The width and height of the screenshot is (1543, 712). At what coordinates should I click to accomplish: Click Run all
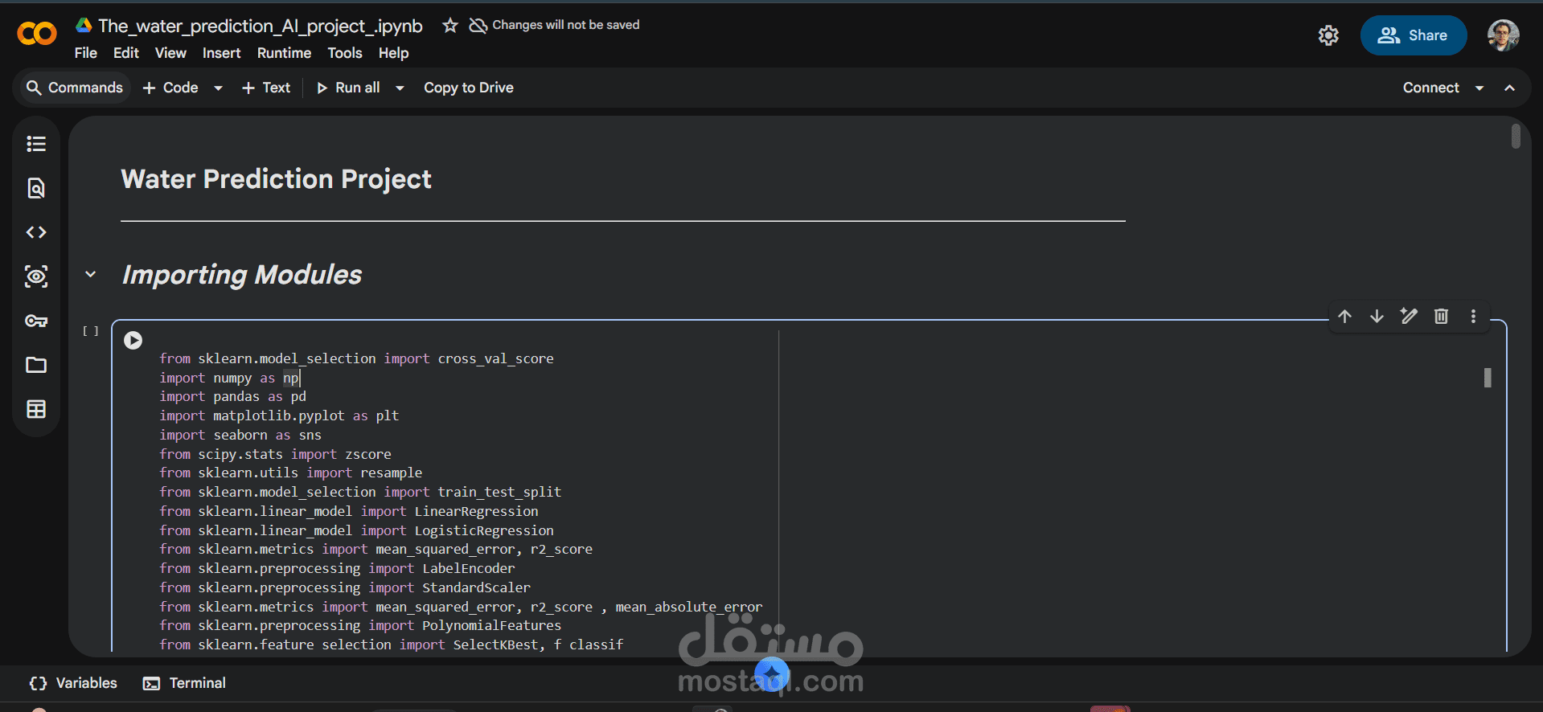click(349, 88)
